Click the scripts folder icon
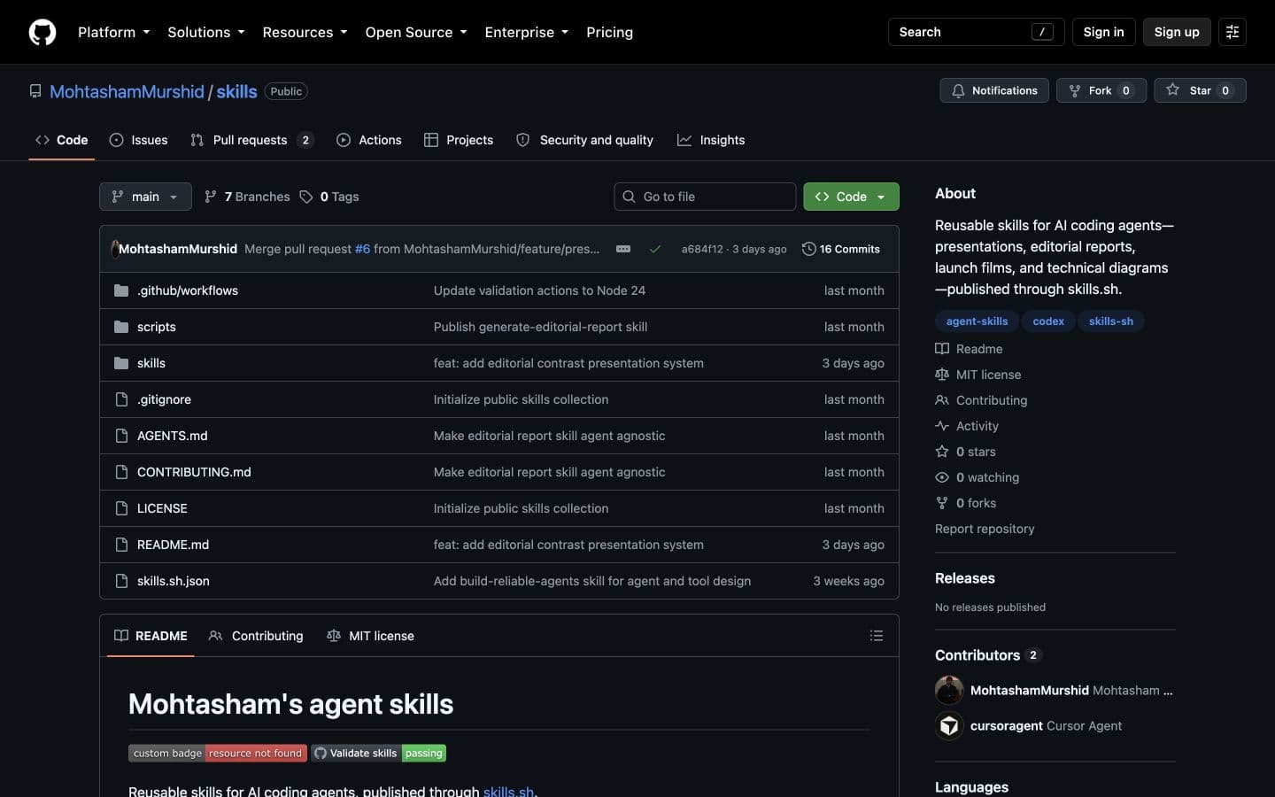The width and height of the screenshot is (1275, 797). pos(121,327)
